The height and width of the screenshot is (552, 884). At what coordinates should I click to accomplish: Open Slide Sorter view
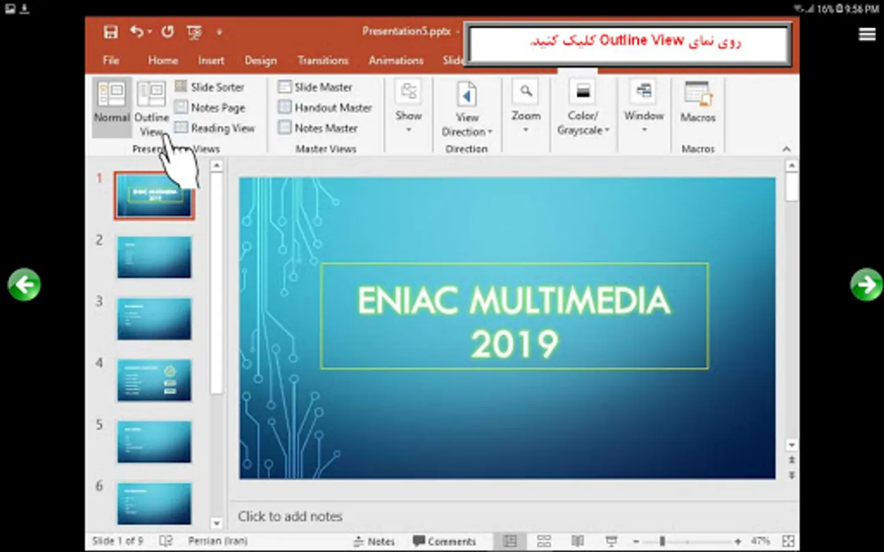[210, 87]
